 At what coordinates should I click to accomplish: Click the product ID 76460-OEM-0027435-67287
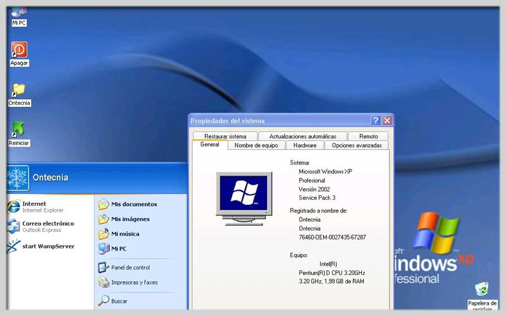coord(333,237)
